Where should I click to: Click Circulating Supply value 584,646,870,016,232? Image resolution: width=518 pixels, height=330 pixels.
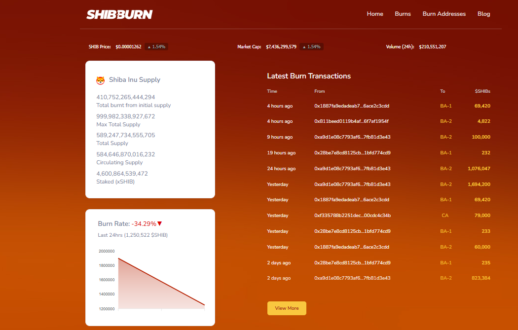pos(125,154)
